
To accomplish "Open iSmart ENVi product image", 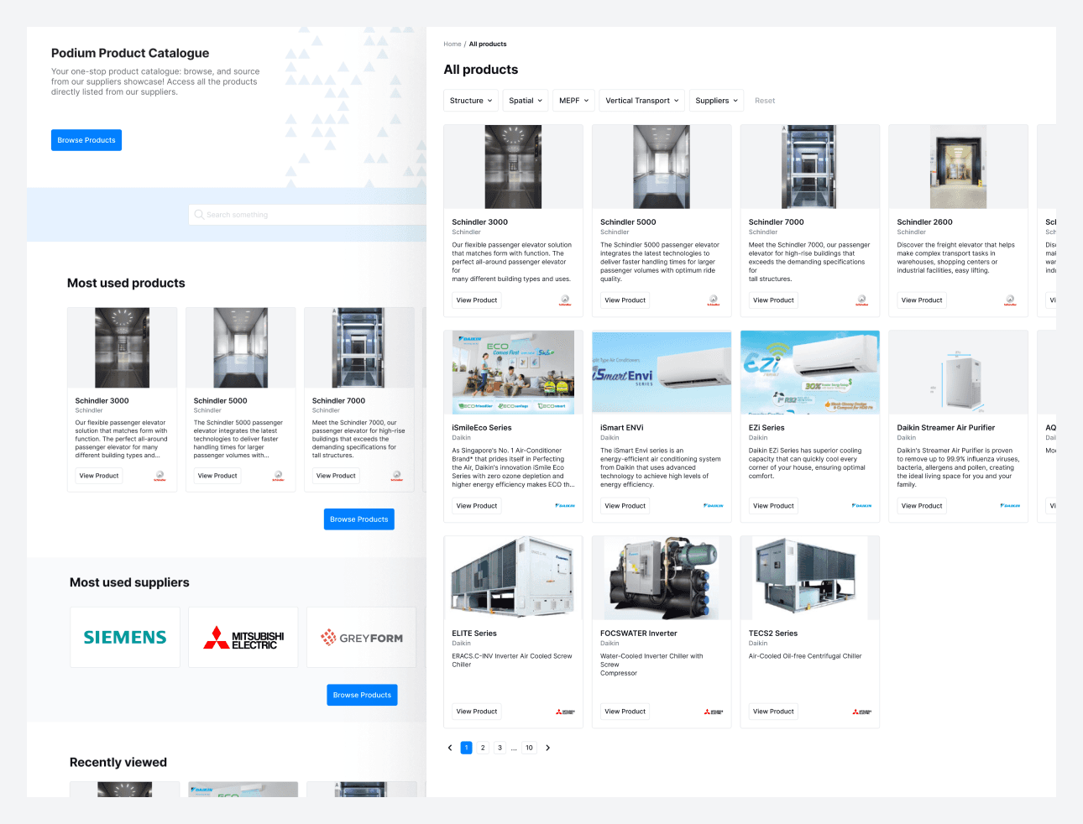I will point(662,373).
